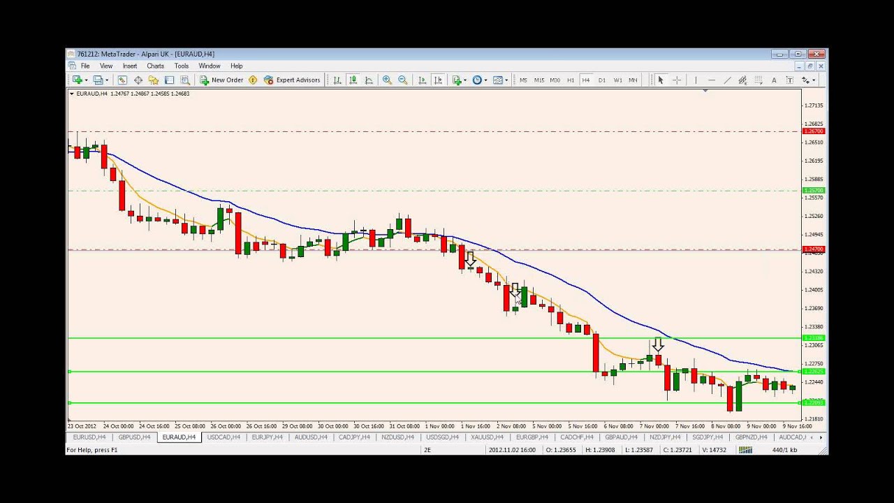This screenshot has width=894, height=503.
Task: Select the Draw Trendline tool
Action: (x=727, y=80)
